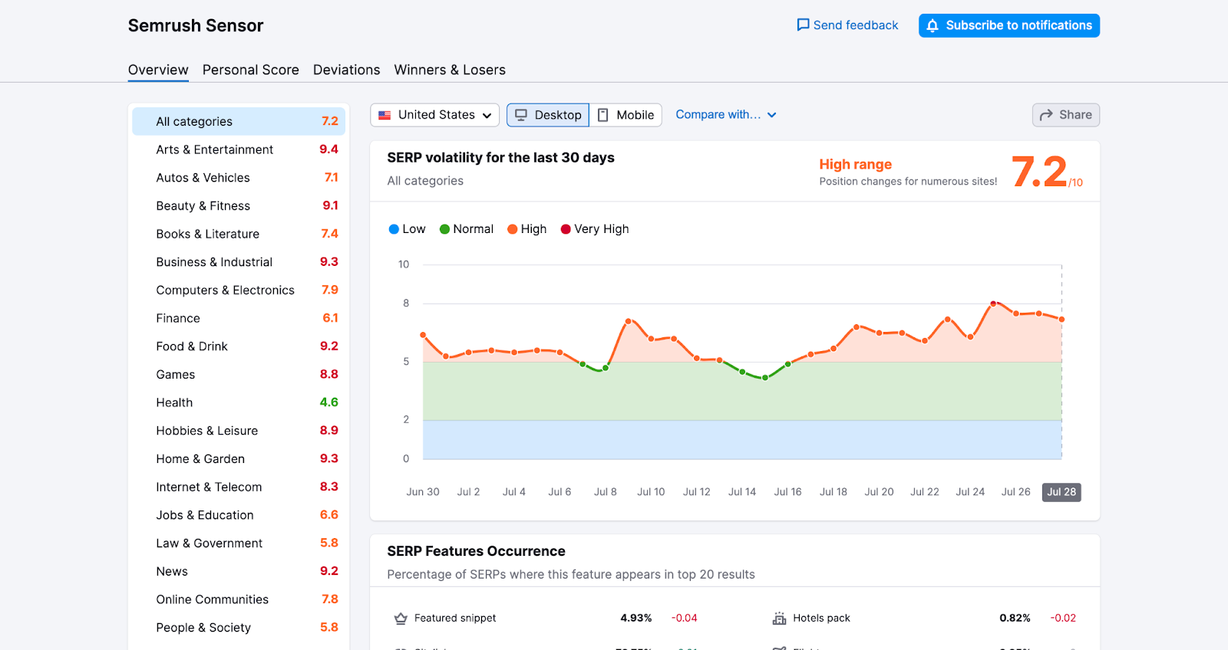Click the bell icon in Subscribe button

933,26
